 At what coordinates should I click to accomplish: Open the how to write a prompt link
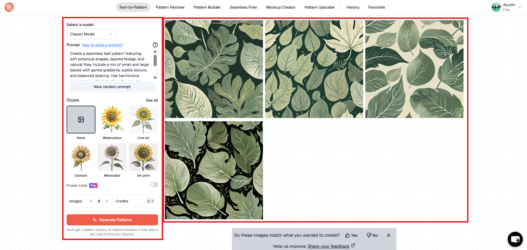102,45
